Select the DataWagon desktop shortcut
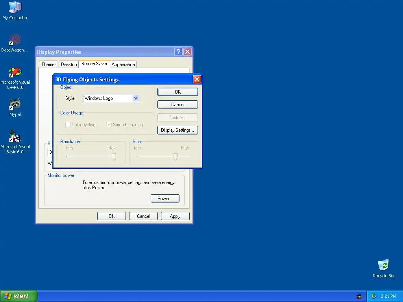Screen dimensions: 403x302 click(15, 43)
